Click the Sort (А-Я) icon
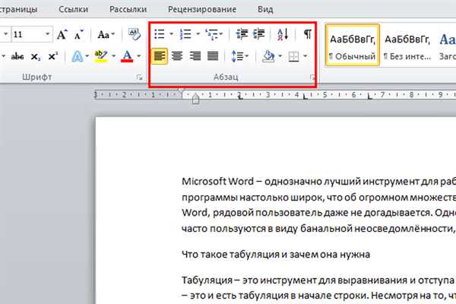Viewport: 456px width, 304px height. [x=283, y=34]
